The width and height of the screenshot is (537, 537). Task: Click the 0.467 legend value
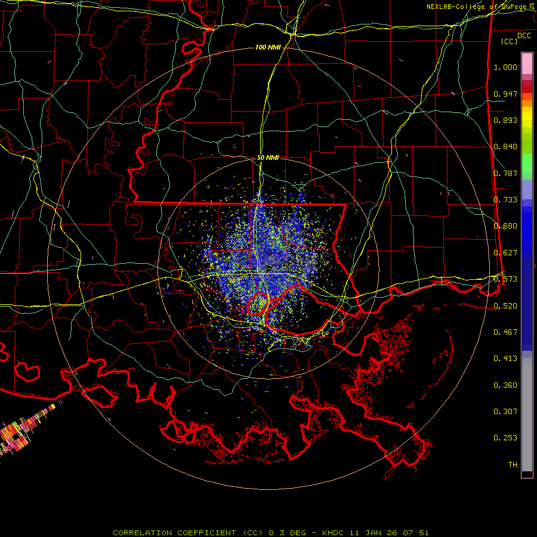pos(505,332)
